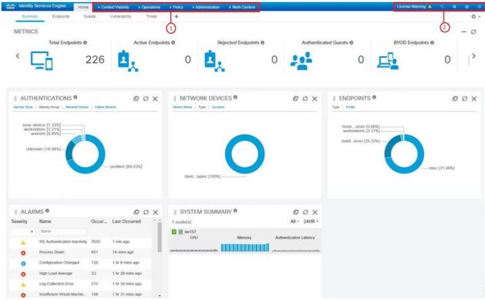
Task: Open the search magnifier in the header
Action: click(x=442, y=6)
